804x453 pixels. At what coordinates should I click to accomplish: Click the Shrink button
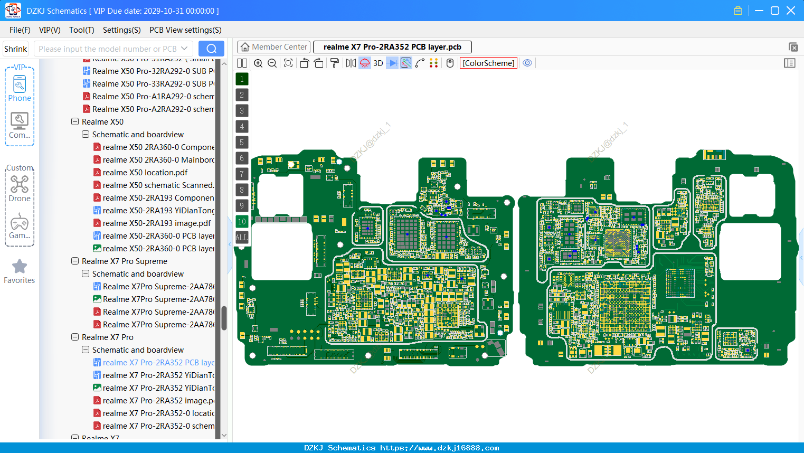click(x=16, y=49)
